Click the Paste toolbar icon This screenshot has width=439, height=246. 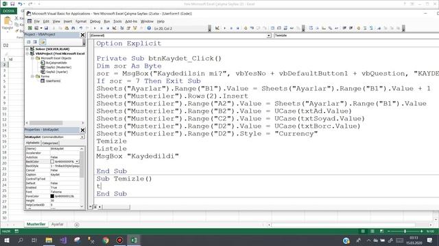tap(67, 28)
